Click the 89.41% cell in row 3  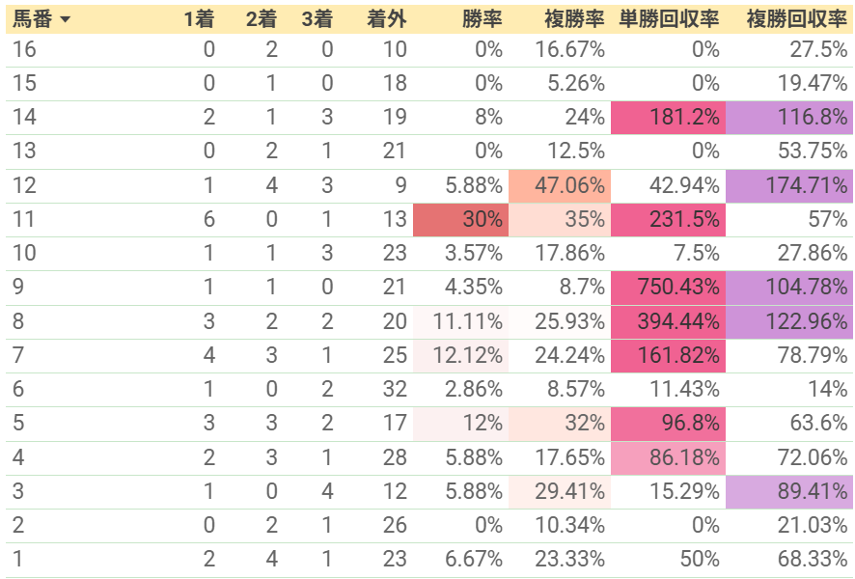[789, 491]
